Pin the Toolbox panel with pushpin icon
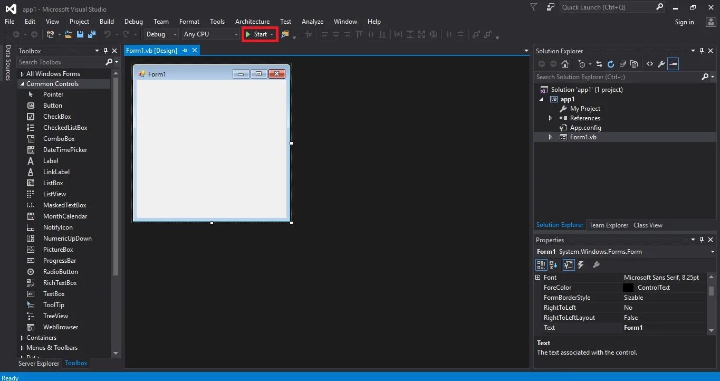Image resolution: width=720 pixels, height=381 pixels. point(105,51)
